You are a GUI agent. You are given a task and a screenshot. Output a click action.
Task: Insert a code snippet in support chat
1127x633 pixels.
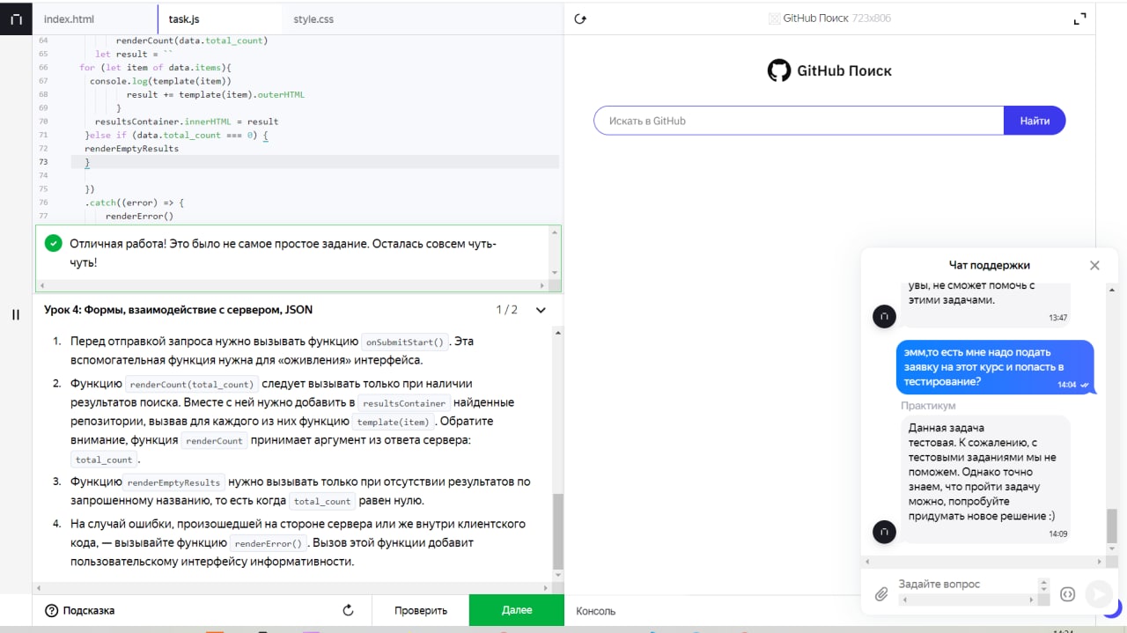(1068, 594)
